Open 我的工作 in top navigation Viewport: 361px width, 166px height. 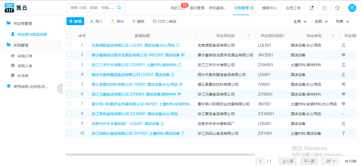(178, 8)
